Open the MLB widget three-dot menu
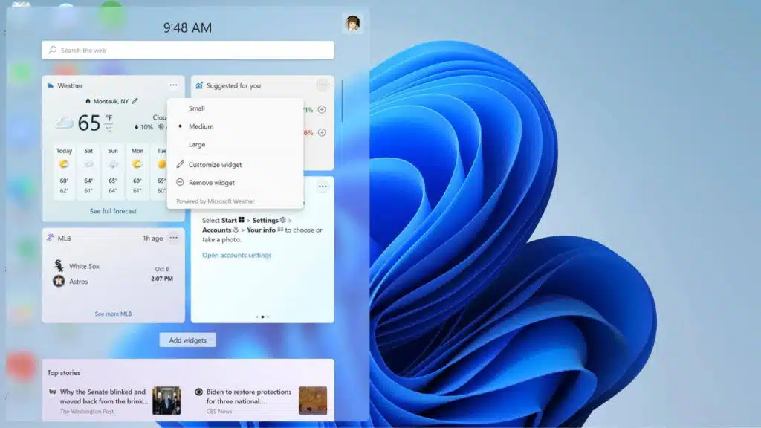 coord(173,238)
